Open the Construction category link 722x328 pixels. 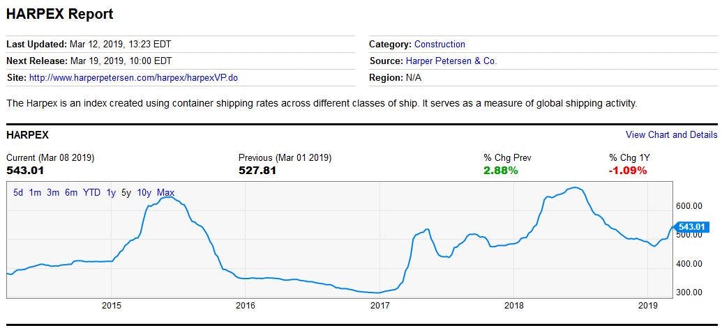point(439,44)
